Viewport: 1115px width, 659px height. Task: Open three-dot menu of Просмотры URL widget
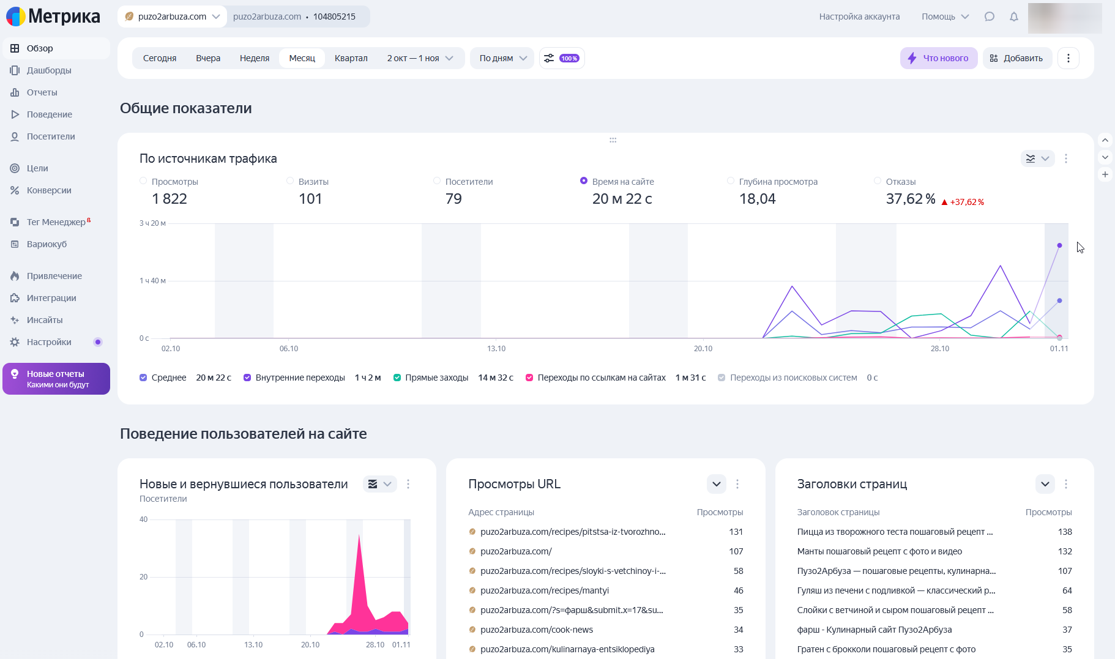[737, 484]
